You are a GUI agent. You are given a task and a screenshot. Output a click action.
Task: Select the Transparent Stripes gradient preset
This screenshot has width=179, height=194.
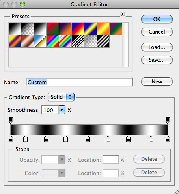(x=78, y=41)
